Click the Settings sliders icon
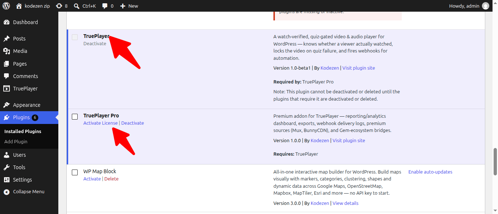 coord(7,180)
